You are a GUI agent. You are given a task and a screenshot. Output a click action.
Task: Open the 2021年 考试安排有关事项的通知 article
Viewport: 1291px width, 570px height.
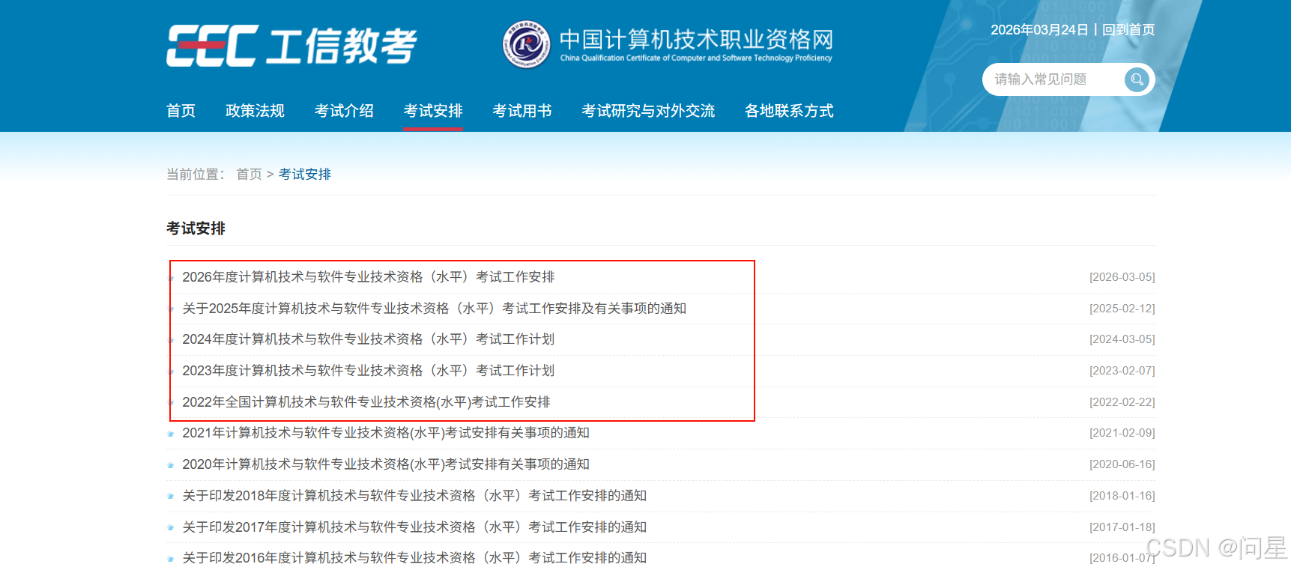(386, 433)
